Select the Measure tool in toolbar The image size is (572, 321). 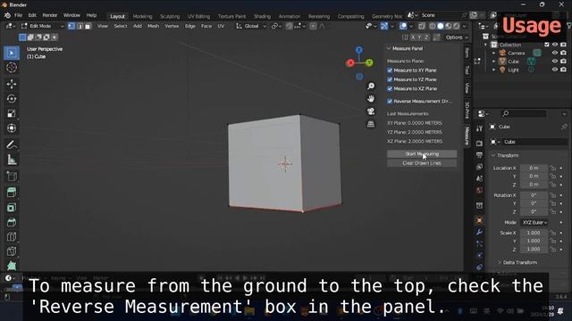12,160
